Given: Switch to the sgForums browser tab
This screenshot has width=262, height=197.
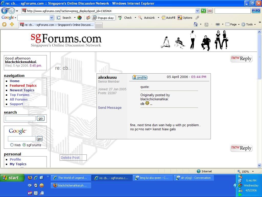Looking at the screenshot, I should pyautogui.click(x=57, y=25).
